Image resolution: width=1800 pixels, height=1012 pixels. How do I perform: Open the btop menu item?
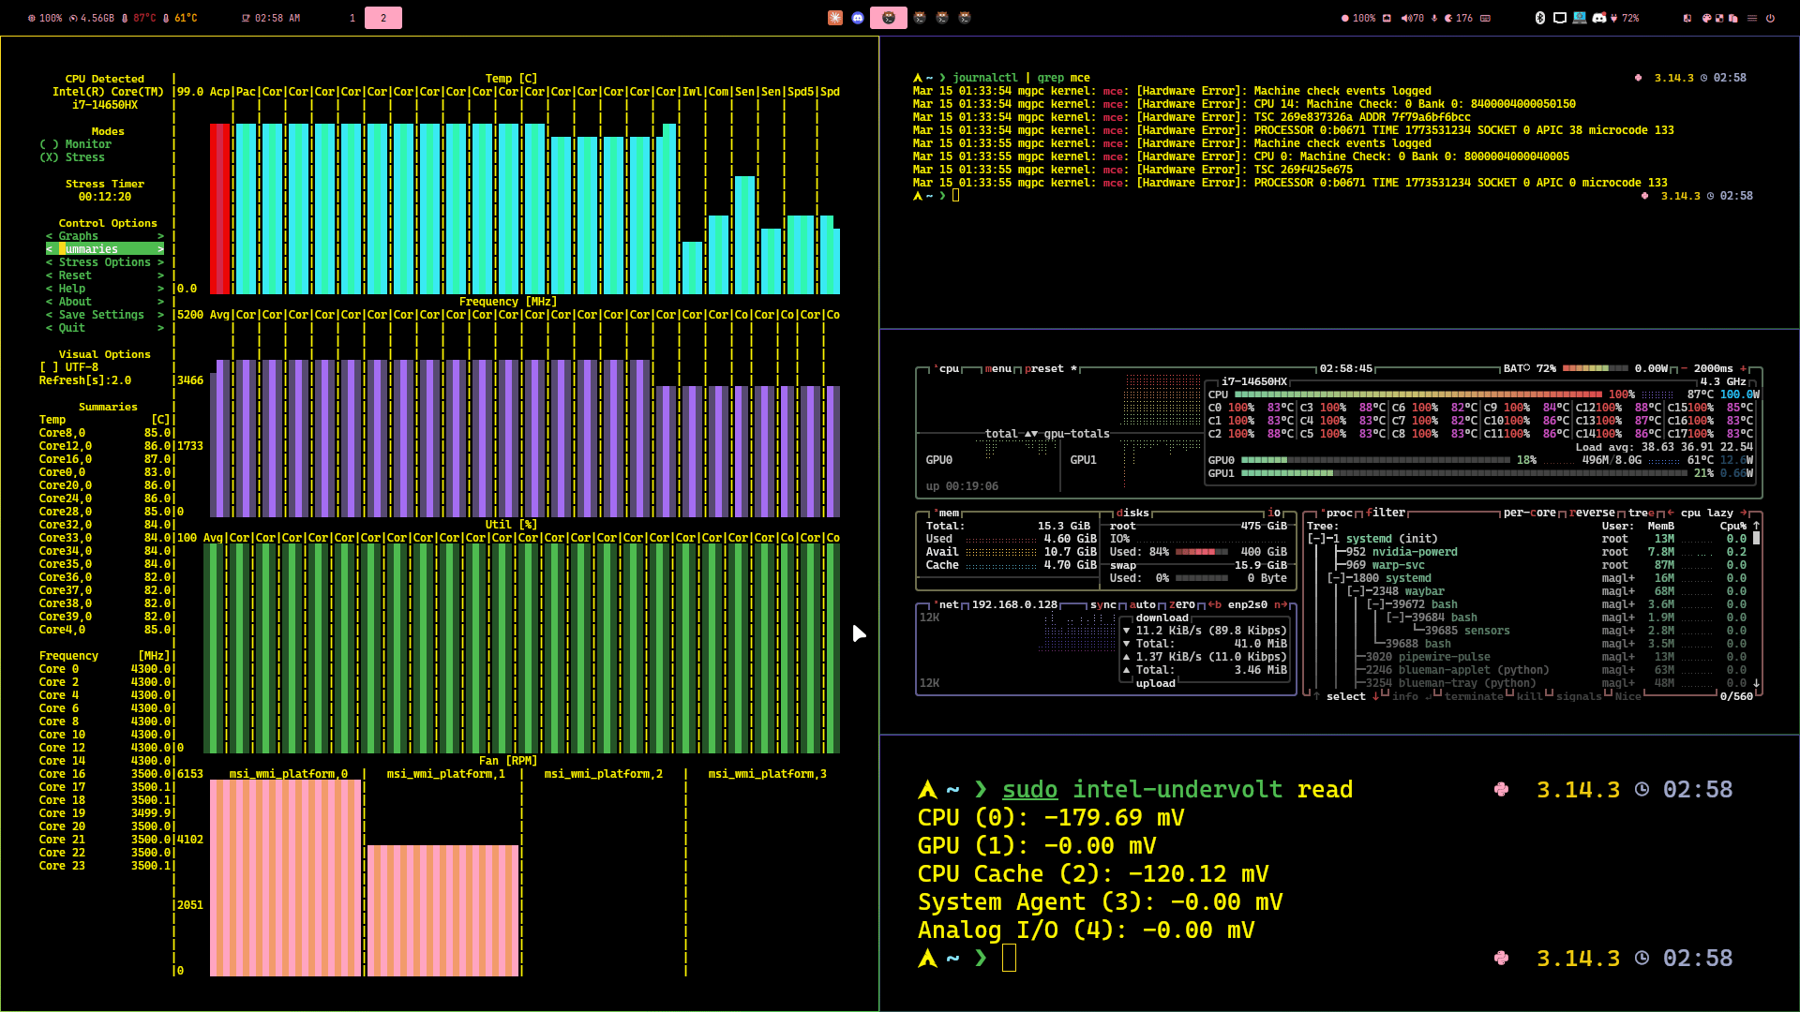click(998, 369)
